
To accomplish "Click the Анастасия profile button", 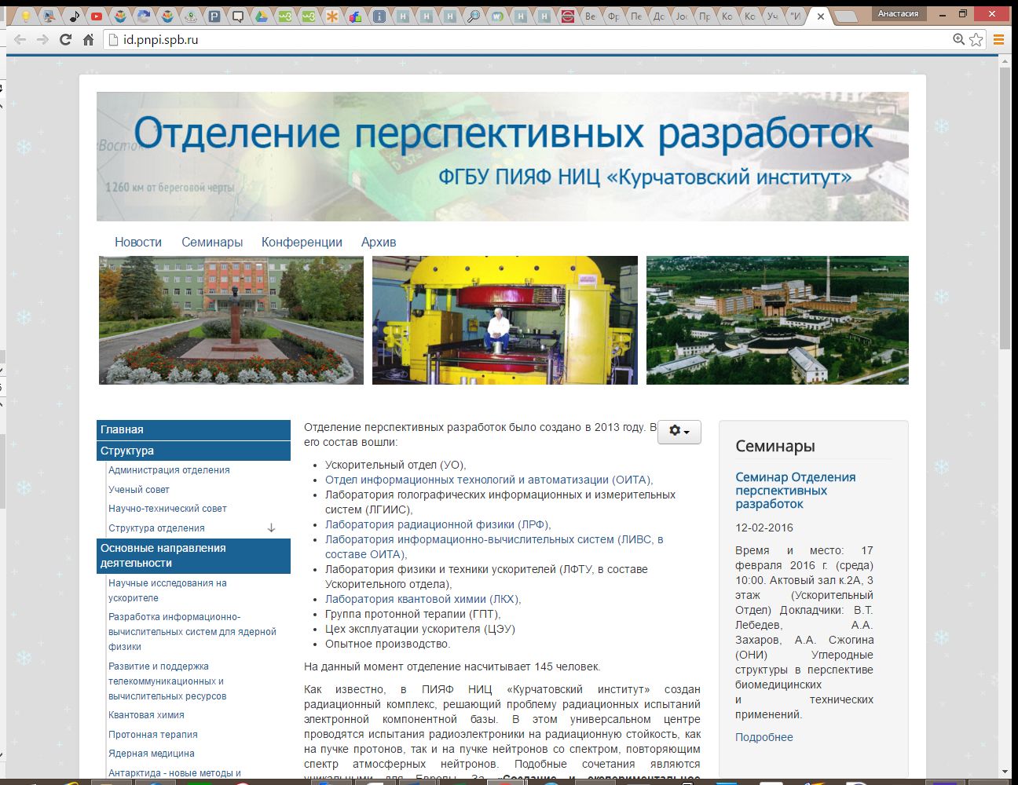I will (x=898, y=13).
